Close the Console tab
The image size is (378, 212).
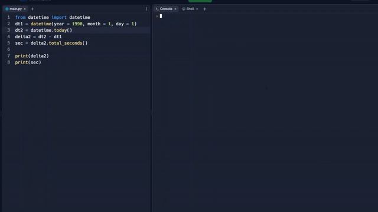[175, 9]
